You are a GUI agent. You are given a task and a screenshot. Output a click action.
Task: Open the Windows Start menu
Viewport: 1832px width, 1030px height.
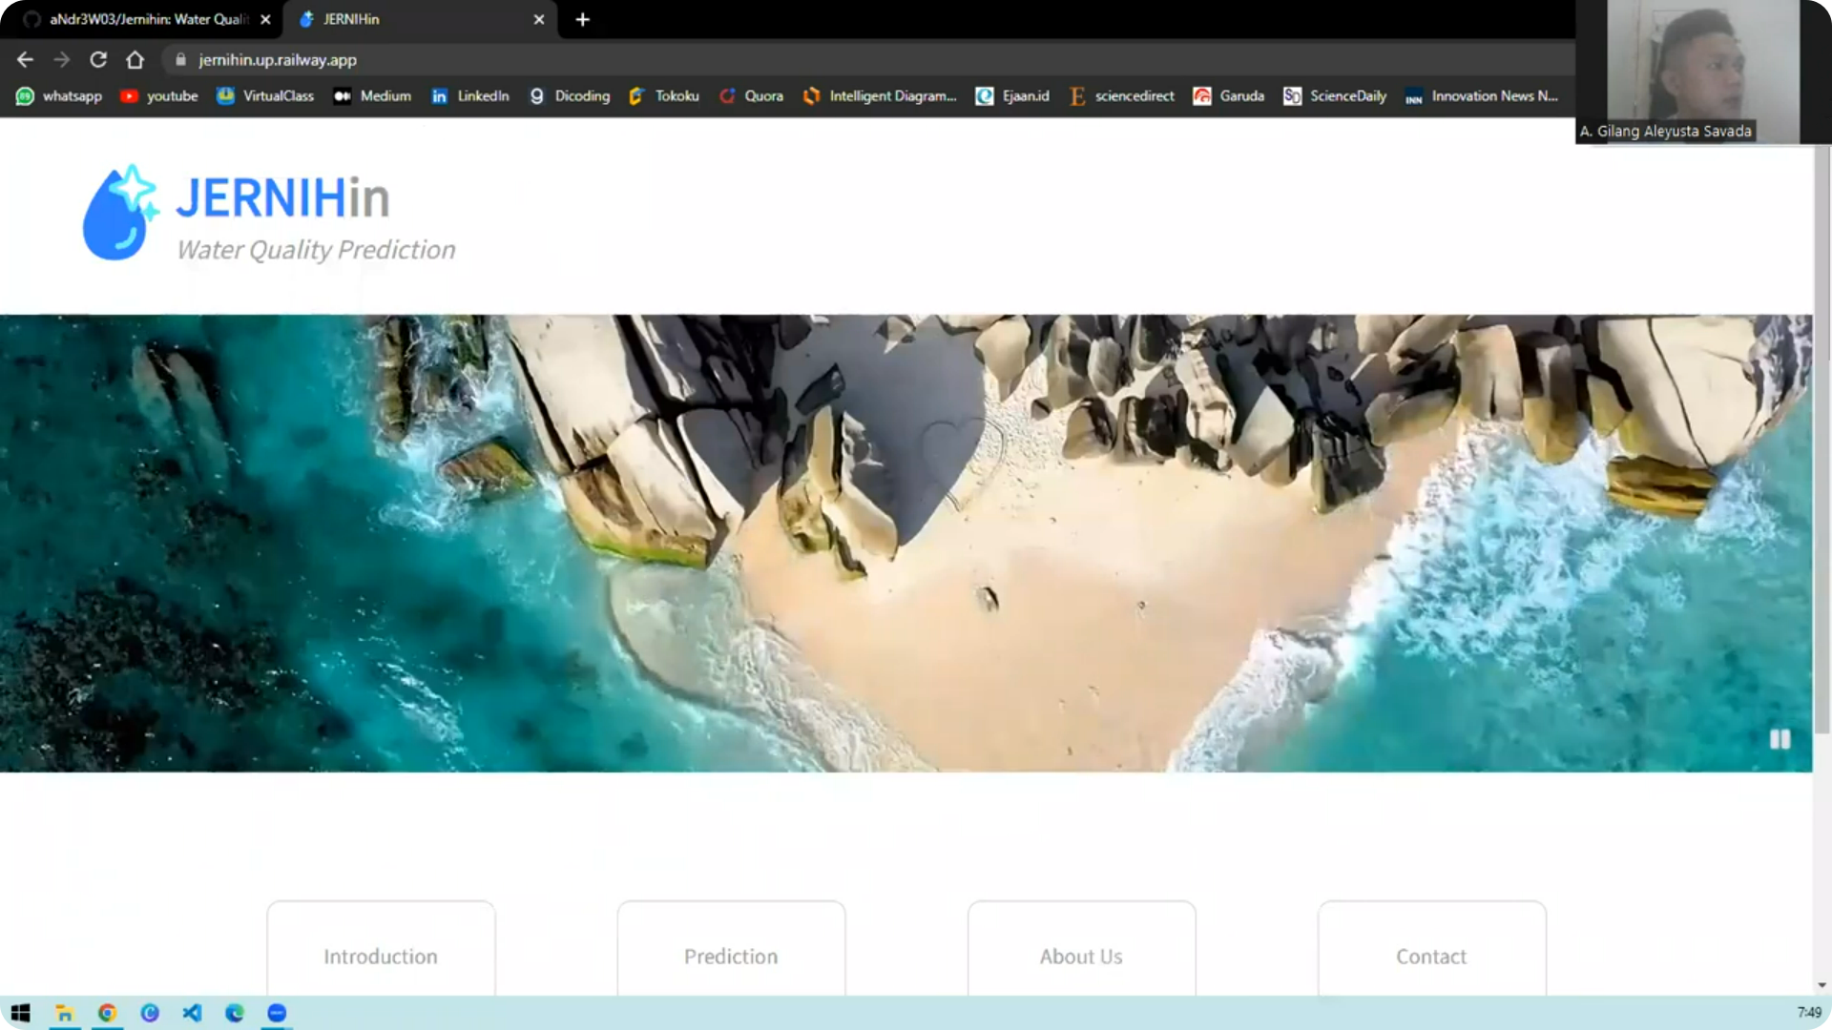pyautogui.click(x=20, y=1013)
